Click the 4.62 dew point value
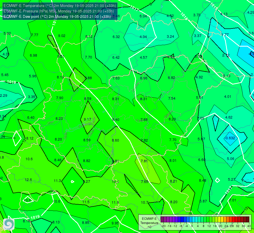Viewport: 254px width, 233px height. (229, 117)
